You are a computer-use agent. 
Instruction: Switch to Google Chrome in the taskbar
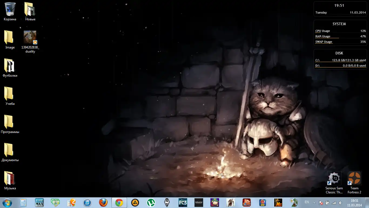pos(119,203)
